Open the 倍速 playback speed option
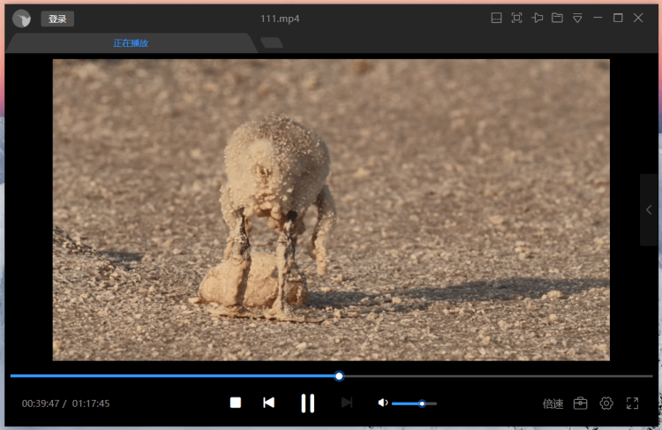Viewport: 662px width, 430px height. tap(553, 404)
